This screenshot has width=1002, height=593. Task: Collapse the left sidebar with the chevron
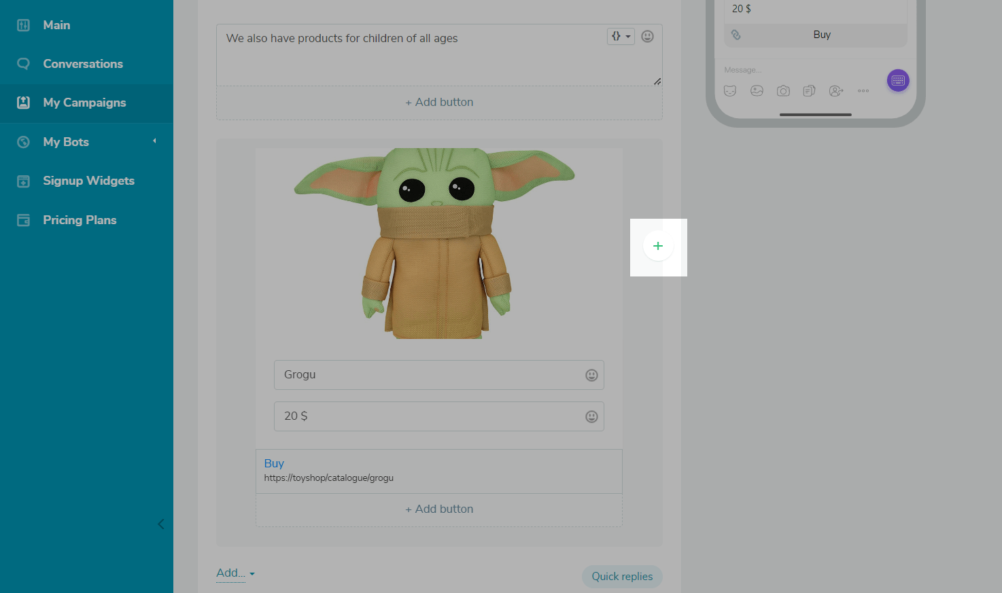tap(161, 524)
